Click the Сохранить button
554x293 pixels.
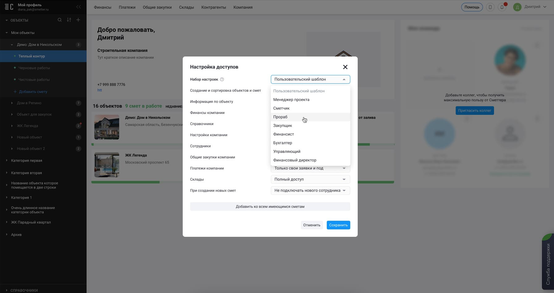coord(338,225)
